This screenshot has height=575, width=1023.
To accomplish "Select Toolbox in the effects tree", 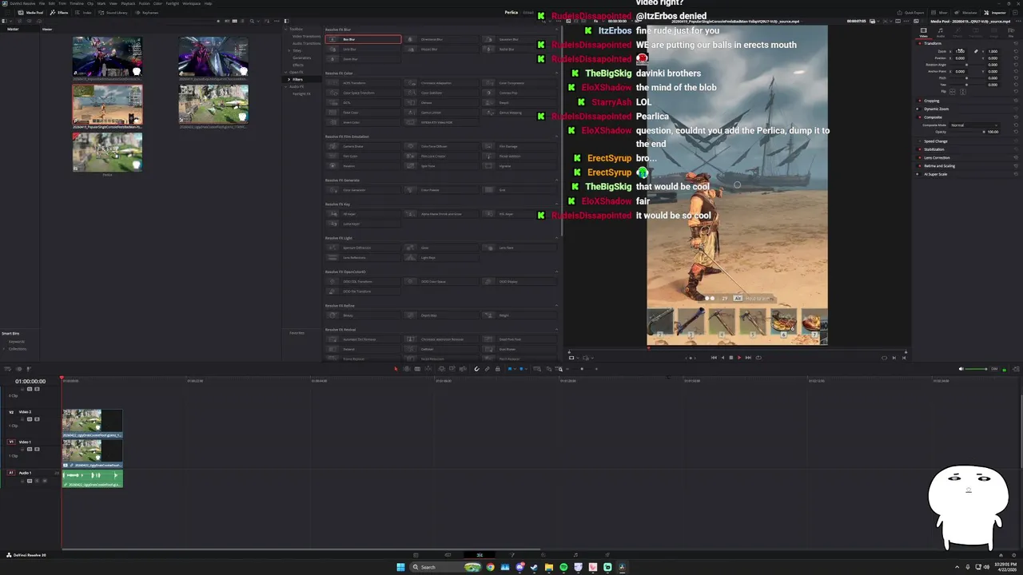I will (296, 29).
